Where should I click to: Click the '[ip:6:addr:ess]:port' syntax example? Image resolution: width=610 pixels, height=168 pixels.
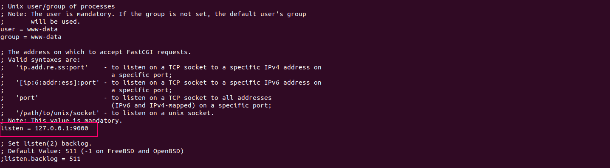click(58, 83)
